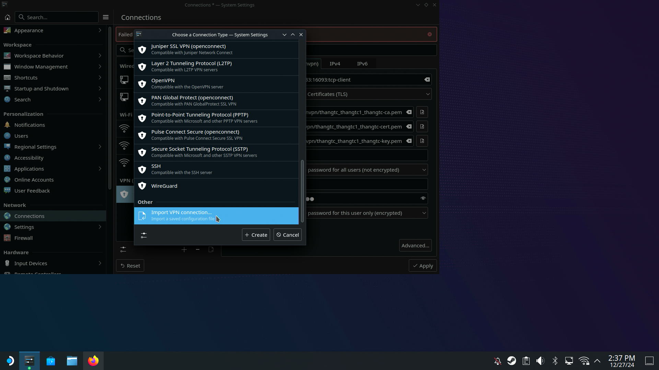Viewport: 659px width, 370px height.
Task: Go to System Settings home
Action: click(x=8, y=17)
